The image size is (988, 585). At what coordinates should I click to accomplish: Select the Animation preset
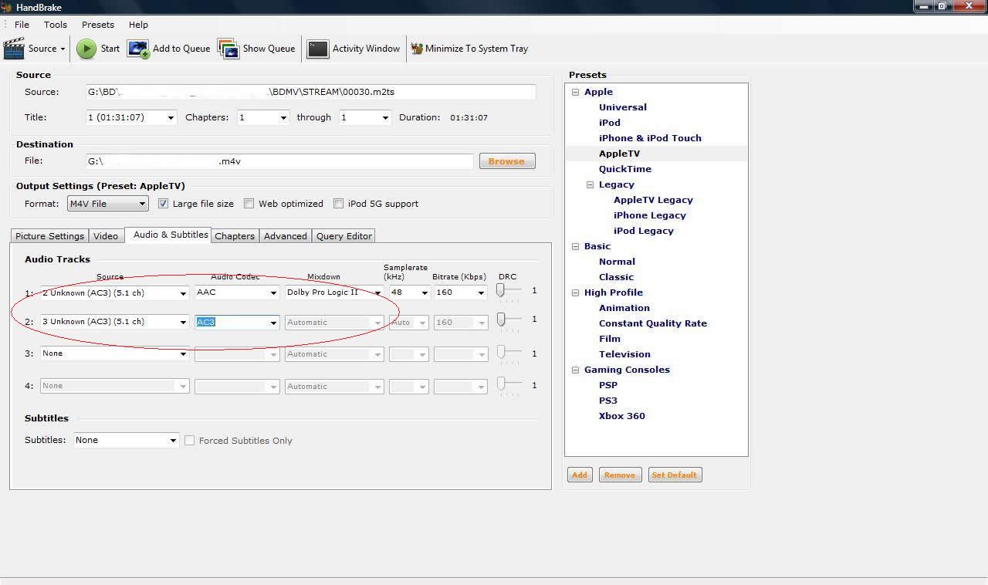pyautogui.click(x=624, y=308)
